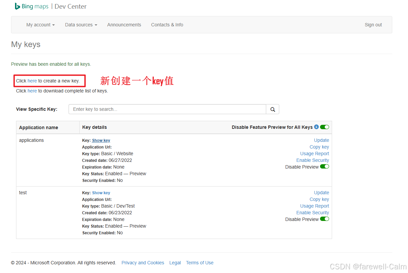Toggle Disable Feature Preview for All Keys

click(x=324, y=127)
